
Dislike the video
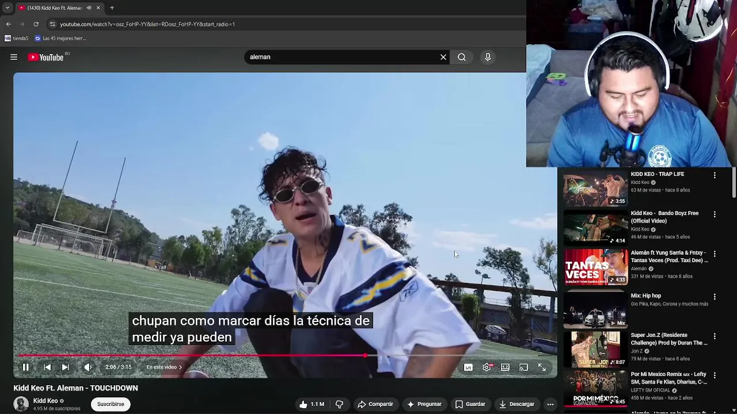point(339,404)
